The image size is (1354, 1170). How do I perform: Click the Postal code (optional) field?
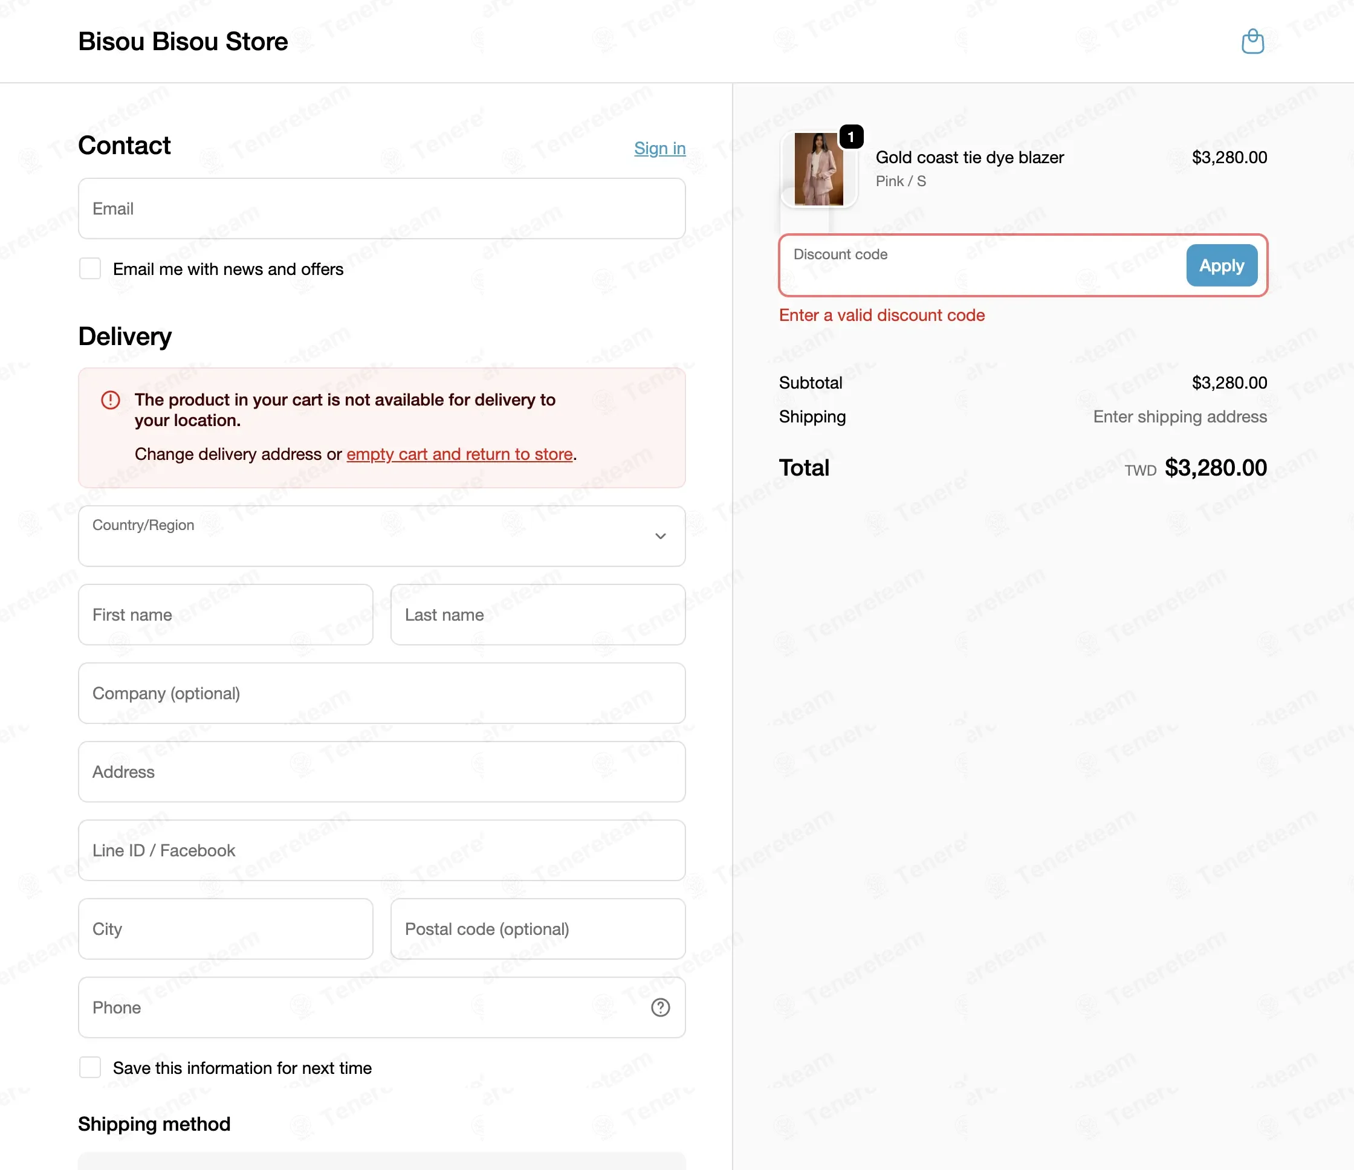tap(538, 929)
